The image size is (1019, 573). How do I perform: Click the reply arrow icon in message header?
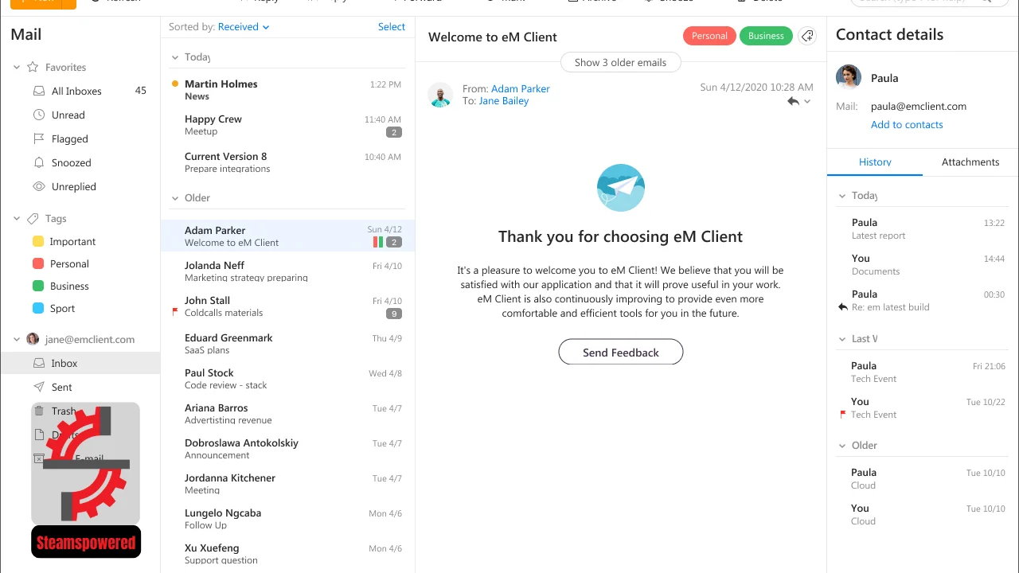tap(793, 101)
